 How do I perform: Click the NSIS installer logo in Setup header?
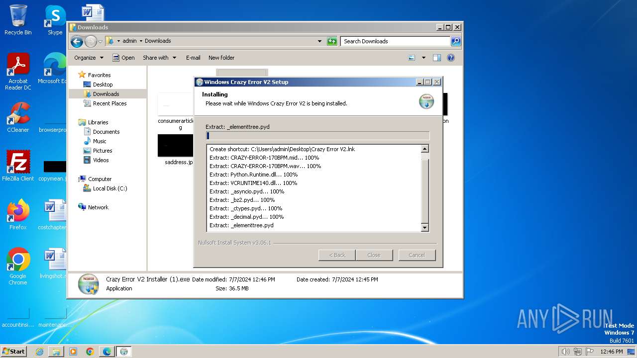click(426, 101)
